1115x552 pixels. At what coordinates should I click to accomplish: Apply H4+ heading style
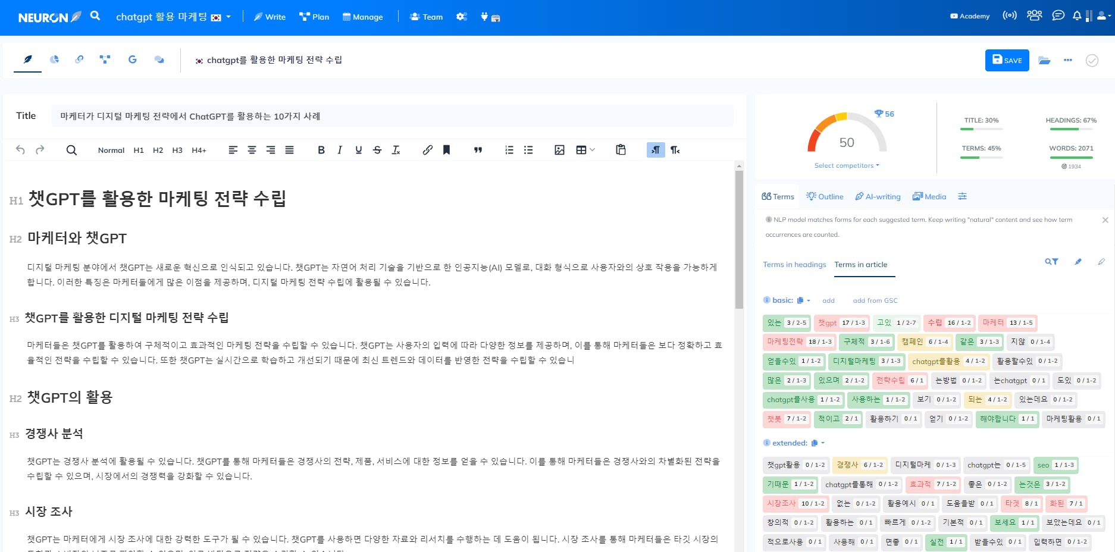(x=199, y=150)
